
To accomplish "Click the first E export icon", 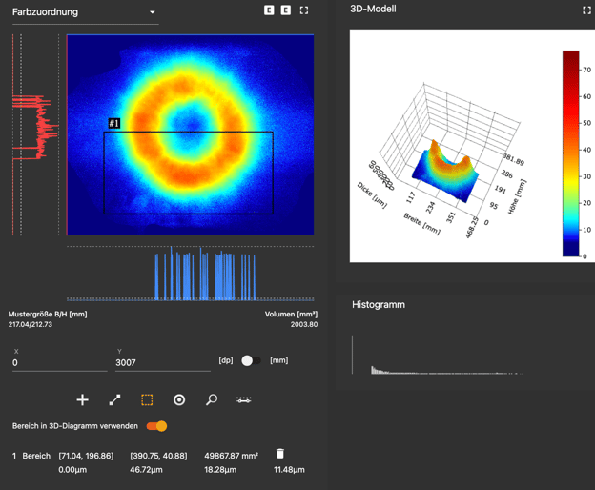I will [269, 10].
